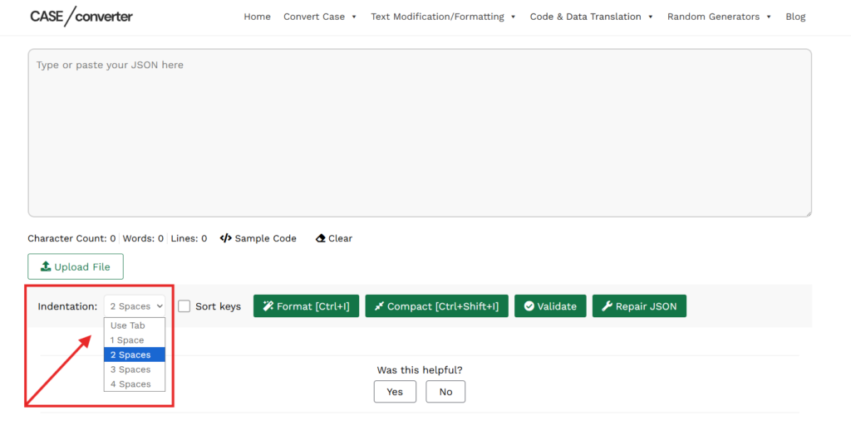The height and width of the screenshot is (430, 851).
Task: Click the Sort keys label text
Action: 219,306
